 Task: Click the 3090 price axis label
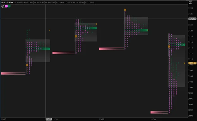pos(190,116)
